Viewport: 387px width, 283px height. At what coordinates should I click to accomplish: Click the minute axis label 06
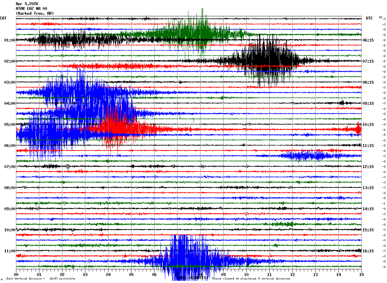[x=154, y=274]
